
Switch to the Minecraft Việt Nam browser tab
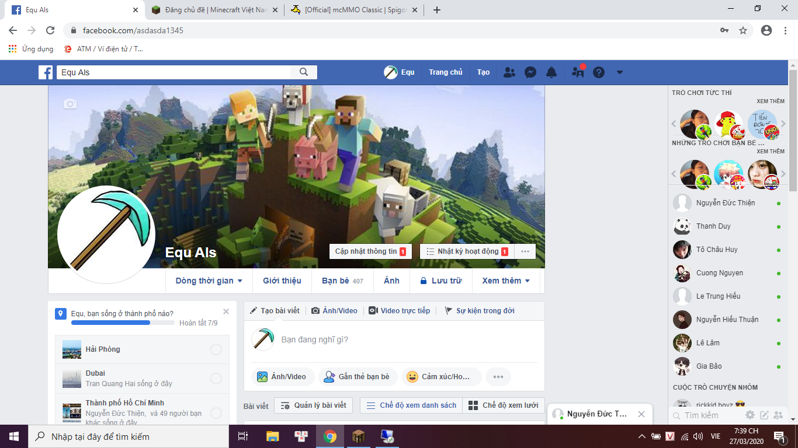click(214, 10)
